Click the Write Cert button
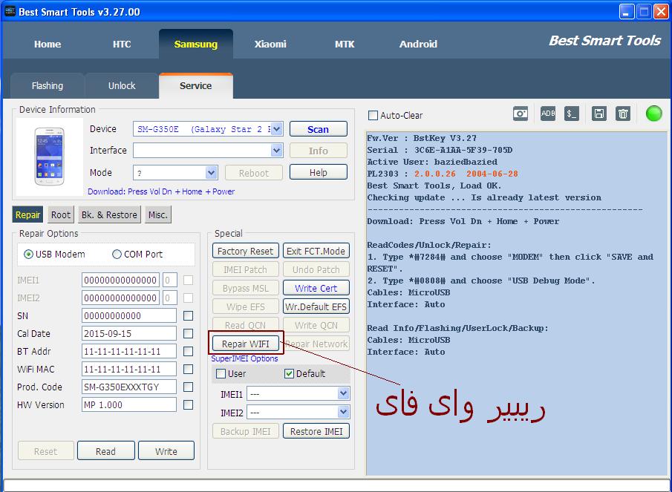 pos(316,288)
